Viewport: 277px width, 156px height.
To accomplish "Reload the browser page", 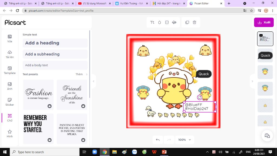I will 17,11.
